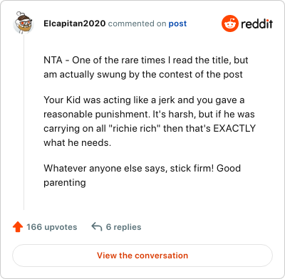Click the paragraph starting "Your Kid was acting"
This screenshot has height=279, width=285.
pos(150,121)
